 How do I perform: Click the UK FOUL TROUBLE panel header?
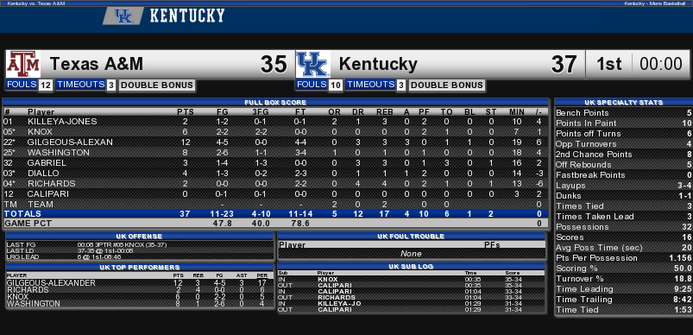[411, 237]
